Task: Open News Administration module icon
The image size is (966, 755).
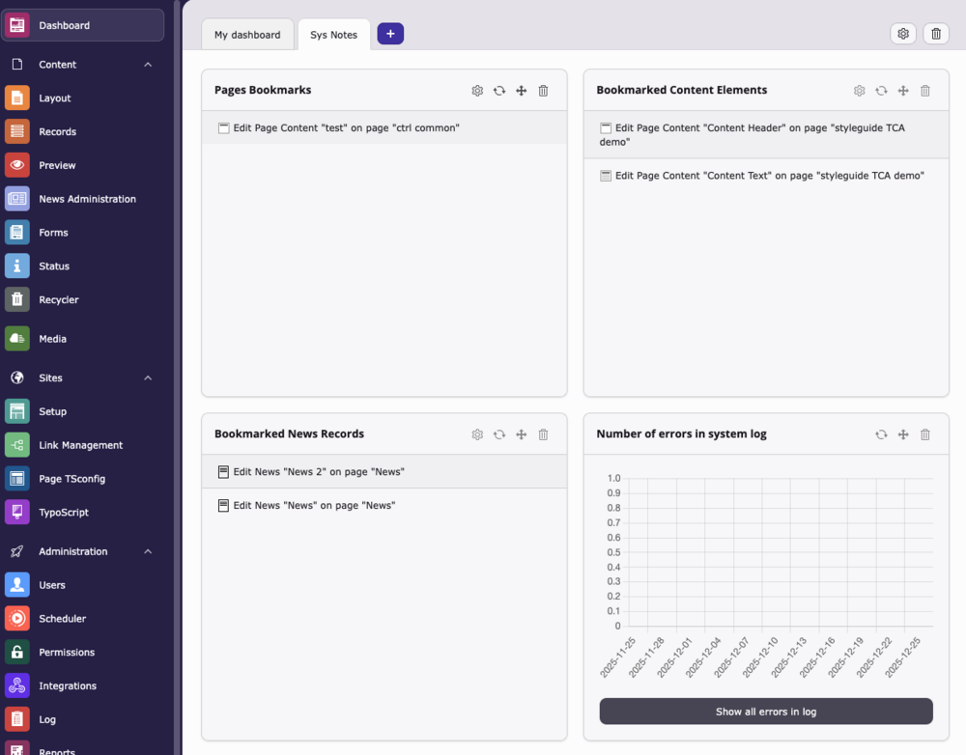Action: [x=17, y=199]
